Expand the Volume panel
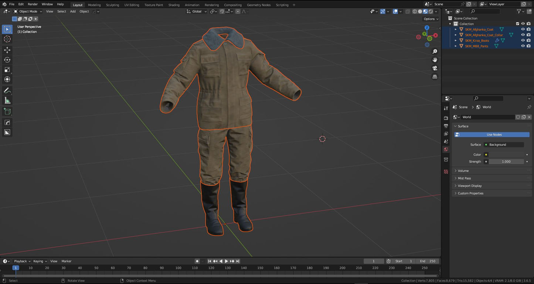Viewport: 534px width, 284px height. [463, 171]
